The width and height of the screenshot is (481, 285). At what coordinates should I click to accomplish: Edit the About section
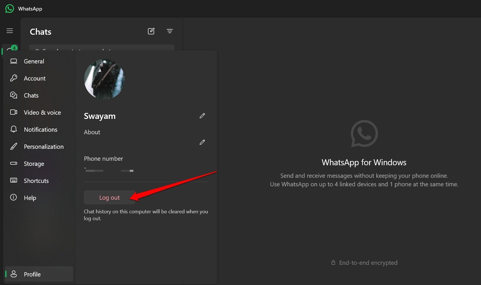point(202,142)
